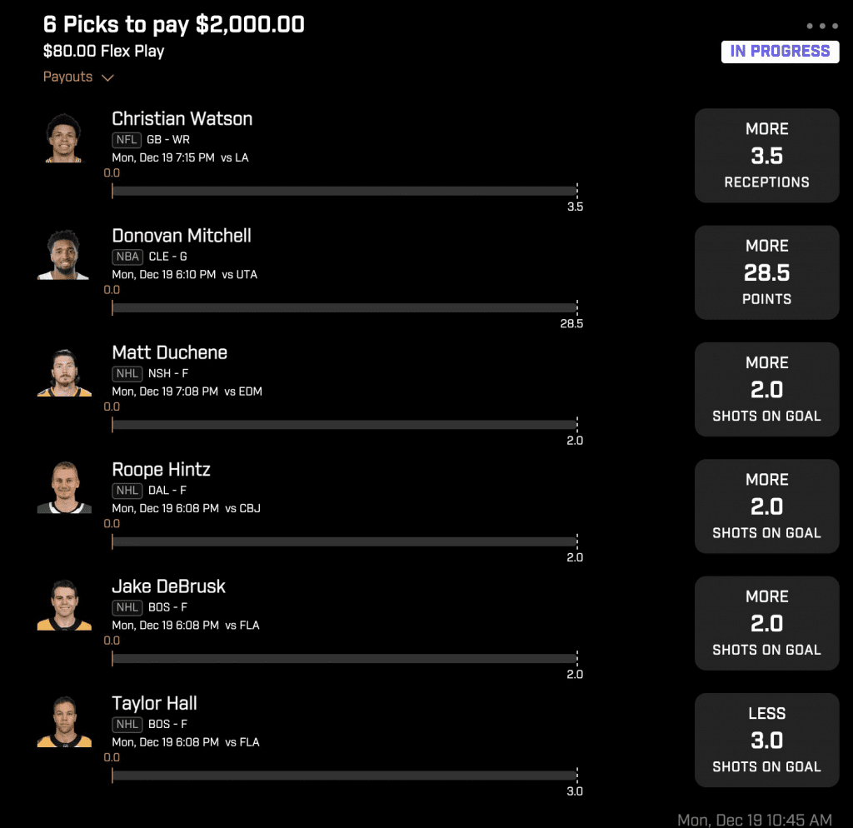The width and height of the screenshot is (853, 828).
Task: Expand the Payouts dropdown
Action: click(x=78, y=77)
